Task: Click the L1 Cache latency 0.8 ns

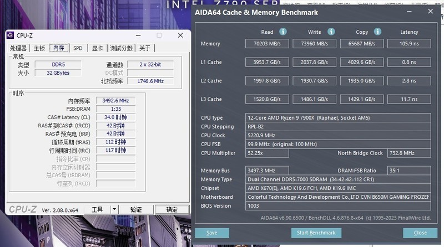Action: pos(409,62)
